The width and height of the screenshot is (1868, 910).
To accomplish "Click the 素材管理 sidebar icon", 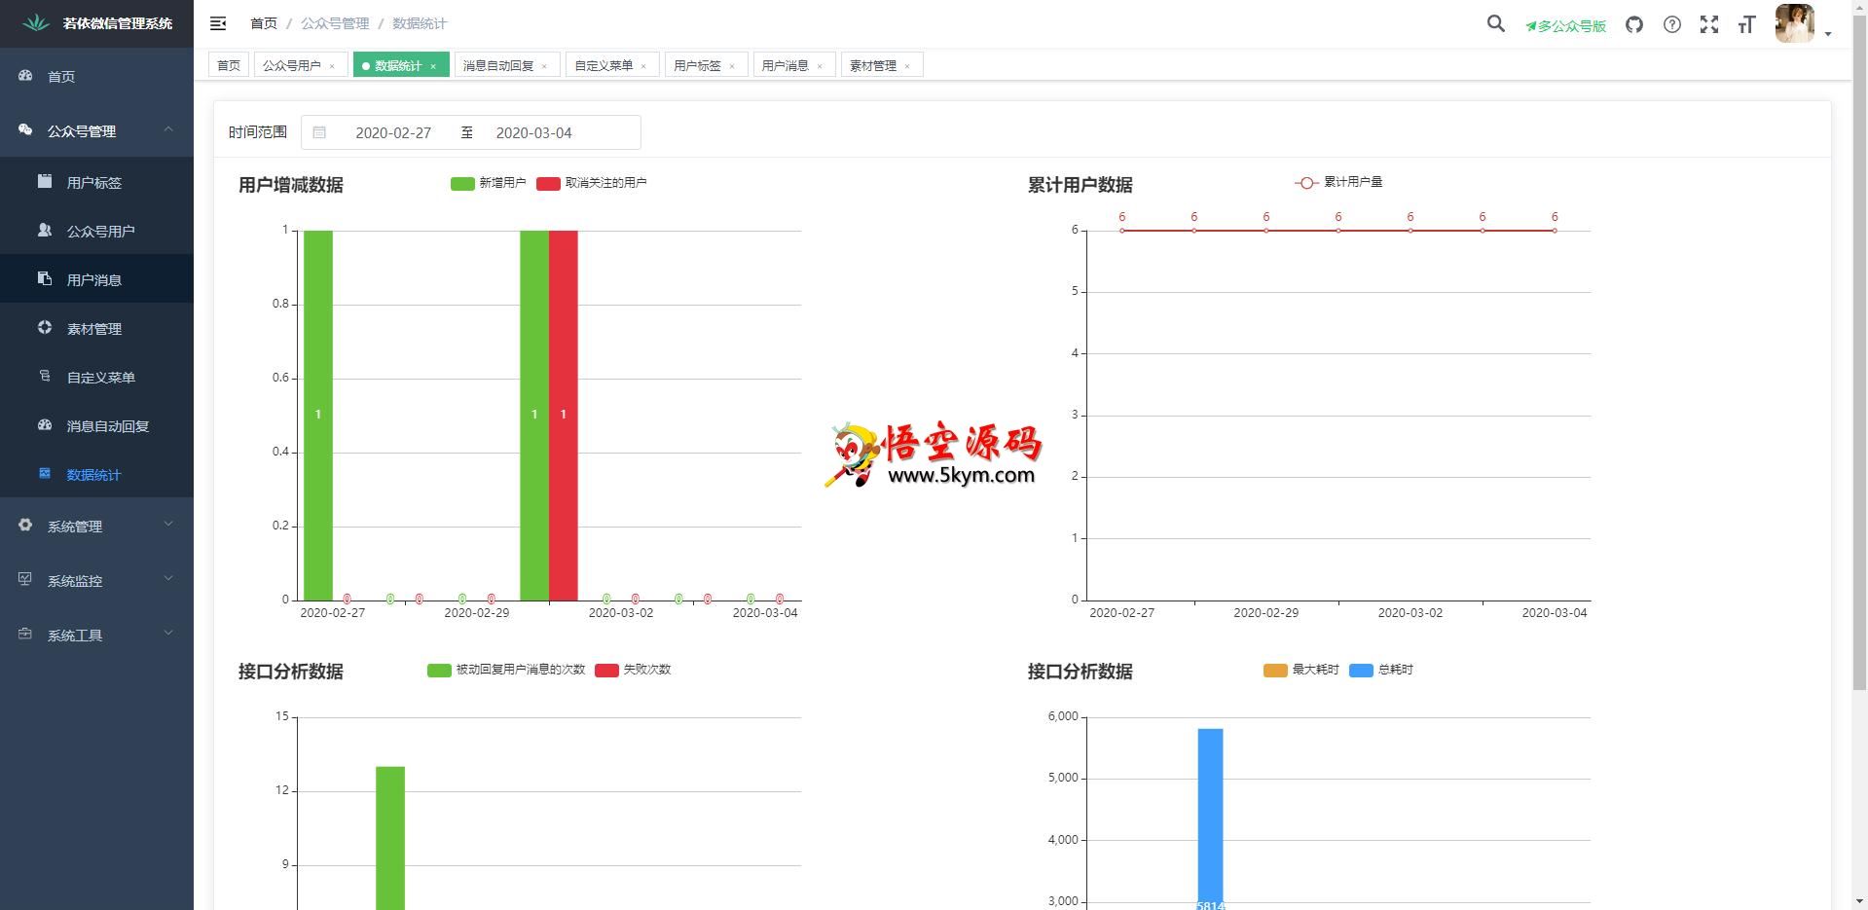I will [x=45, y=328].
